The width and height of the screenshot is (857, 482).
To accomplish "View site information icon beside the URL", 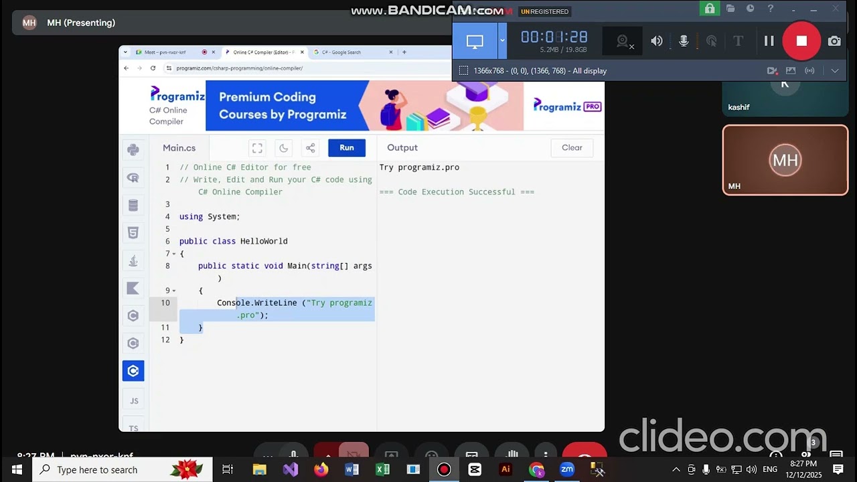I will click(x=169, y=68).
